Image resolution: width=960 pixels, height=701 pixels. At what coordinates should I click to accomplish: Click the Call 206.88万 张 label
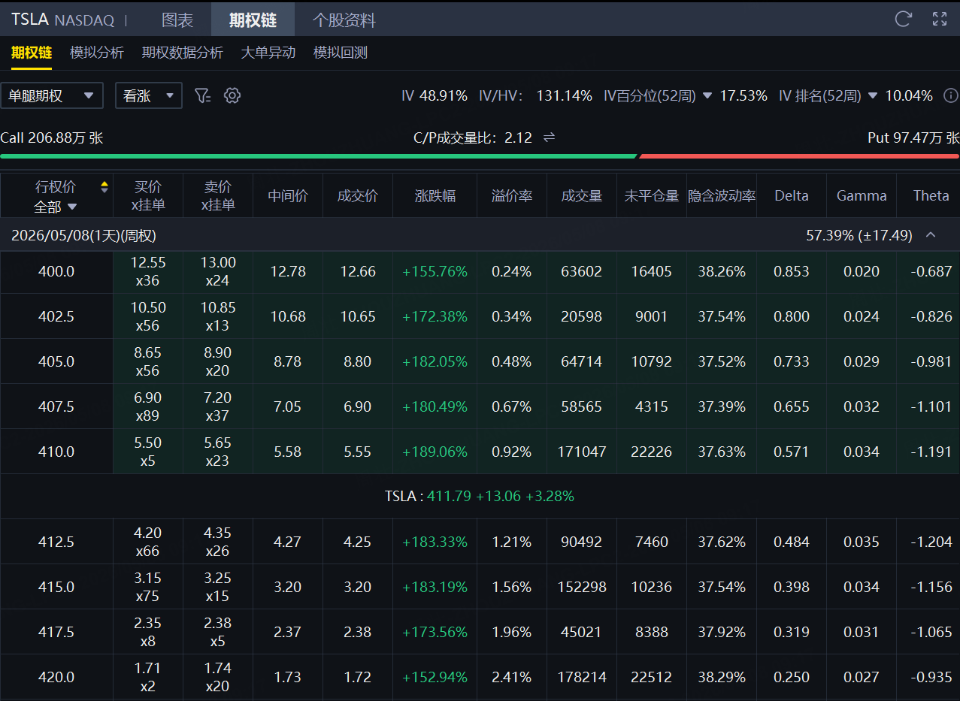point(52,137)
